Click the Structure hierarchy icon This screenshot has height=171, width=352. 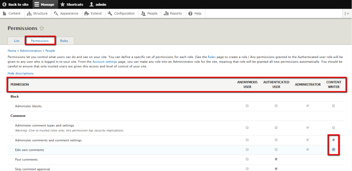[x=29, y=13]
